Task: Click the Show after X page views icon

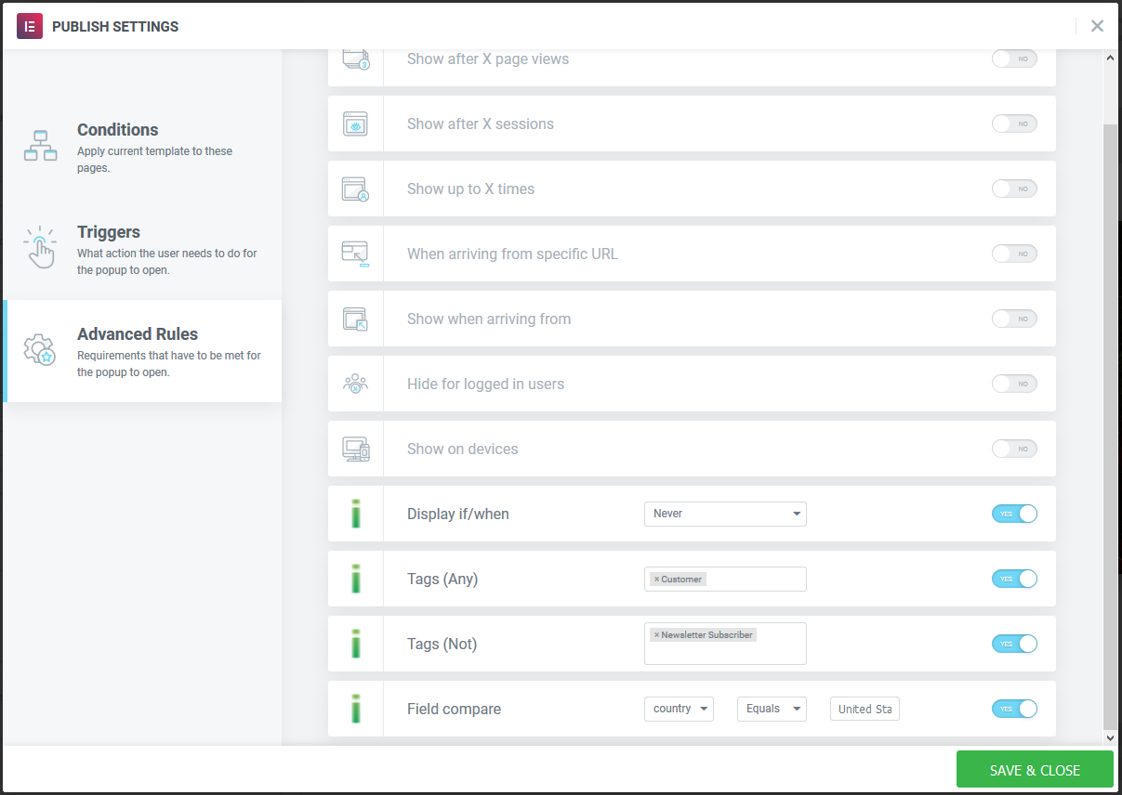Action: 355,58
